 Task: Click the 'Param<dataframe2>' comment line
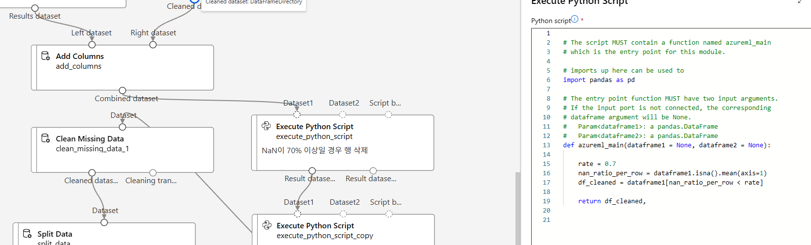click(x=640, y=136)
